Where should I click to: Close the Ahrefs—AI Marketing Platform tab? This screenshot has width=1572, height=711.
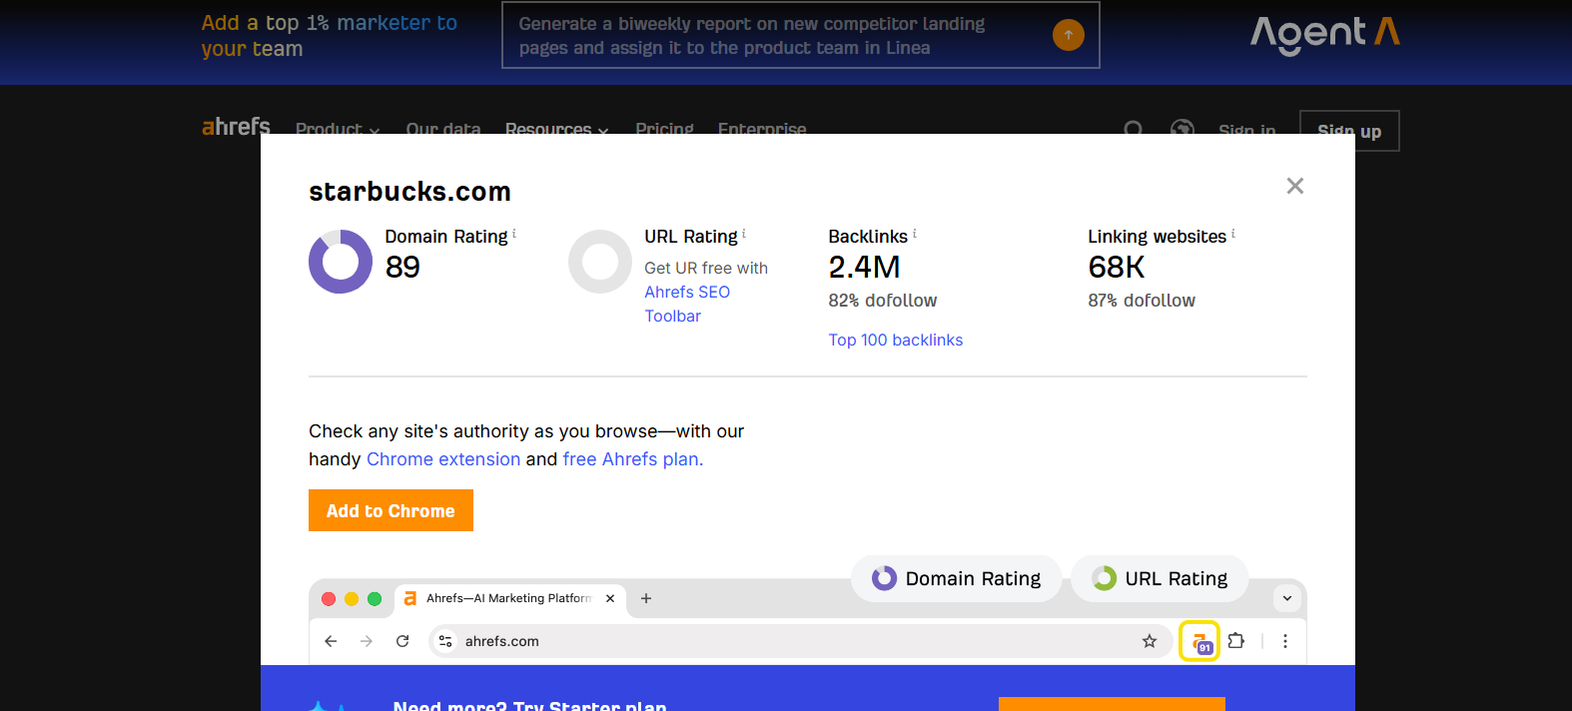coord(610,598)
